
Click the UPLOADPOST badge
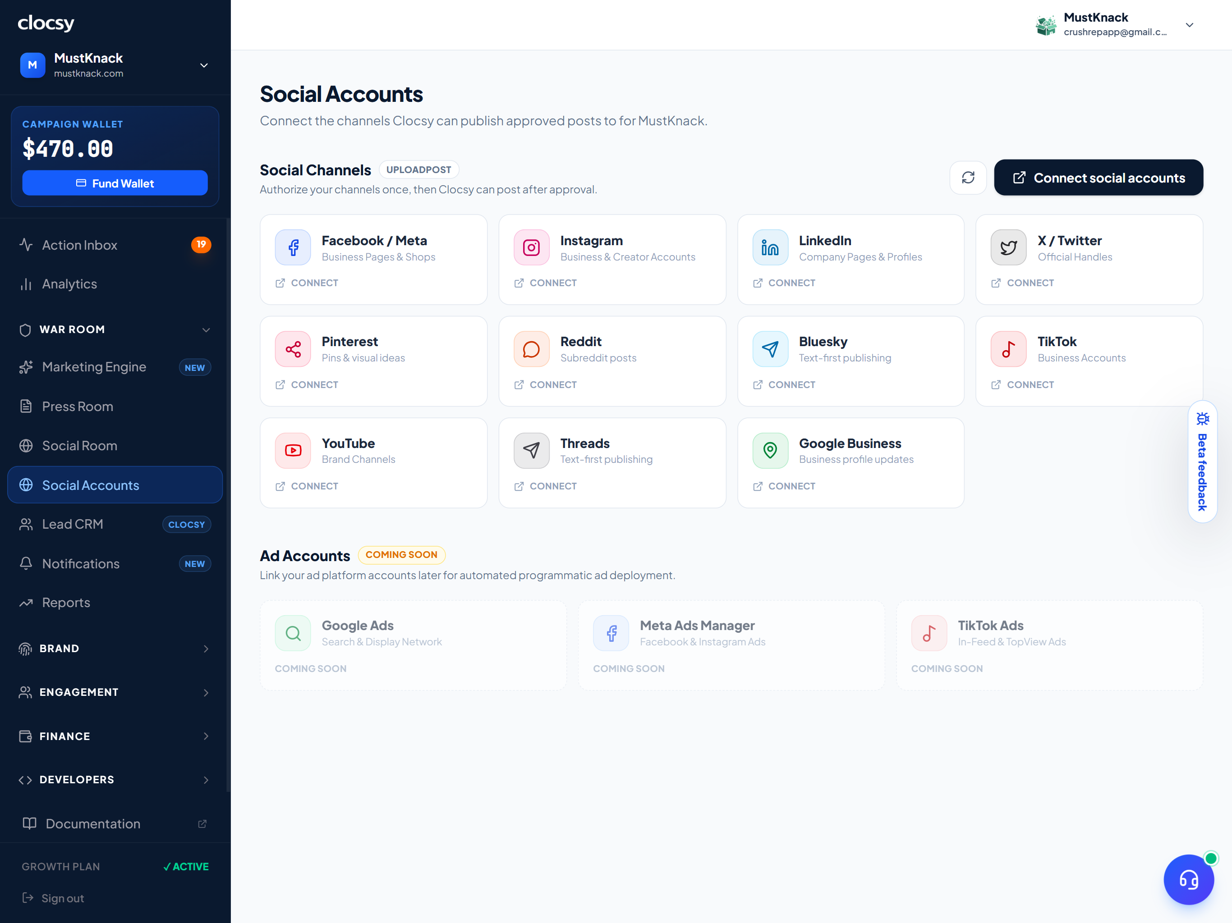(x=419, y=169)
